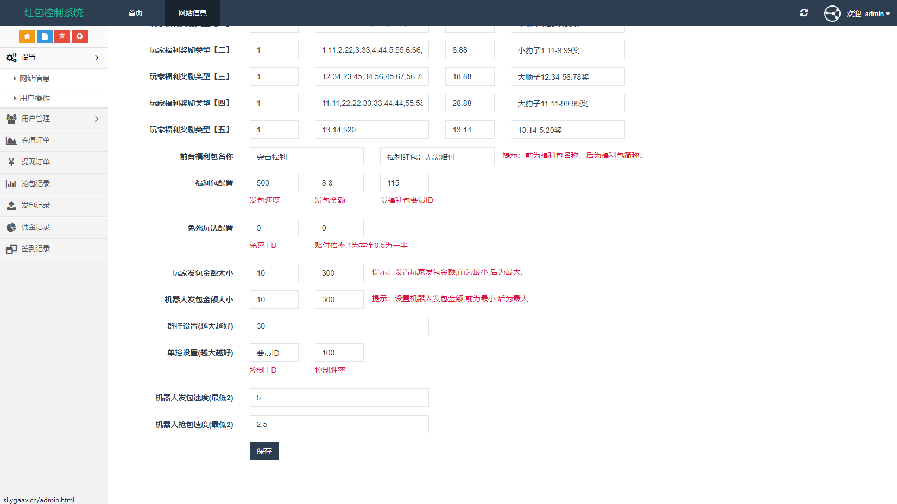The height and width of the screenshot is (504, 897).
Task: Click the 设置 gears icon
Action: 11,57
